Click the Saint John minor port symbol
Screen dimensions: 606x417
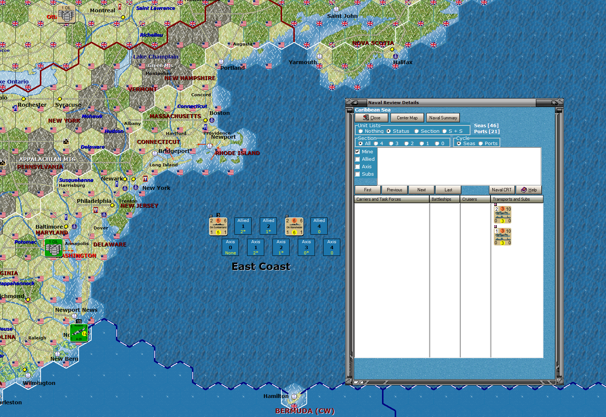tap(336, 9)
